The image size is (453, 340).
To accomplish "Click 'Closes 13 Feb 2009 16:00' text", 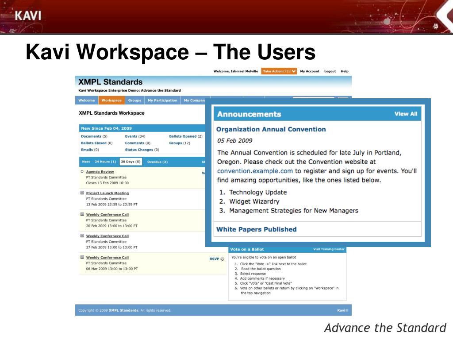I will (107, 183).
